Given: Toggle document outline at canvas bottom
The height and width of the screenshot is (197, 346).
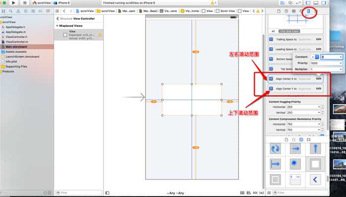Looking at the screenshot, I should click(x=107, y=193).
